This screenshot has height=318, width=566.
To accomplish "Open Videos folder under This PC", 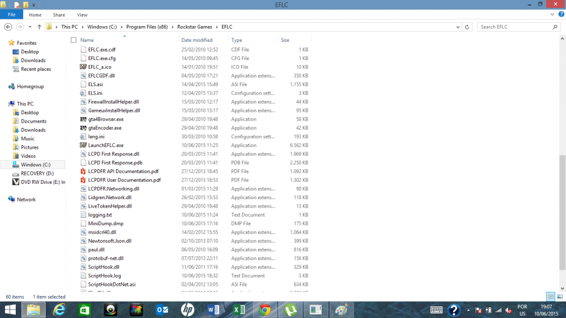I will click(28, 156).
